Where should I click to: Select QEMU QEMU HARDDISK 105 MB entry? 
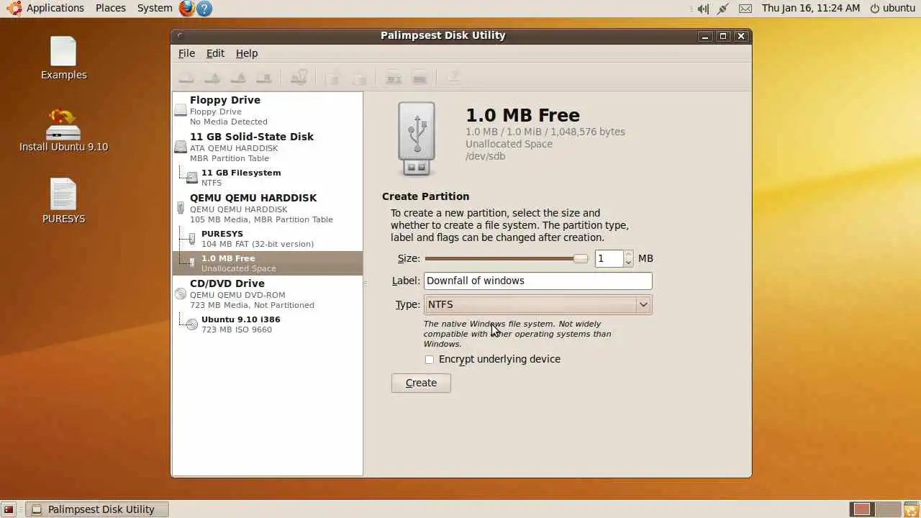267,208
